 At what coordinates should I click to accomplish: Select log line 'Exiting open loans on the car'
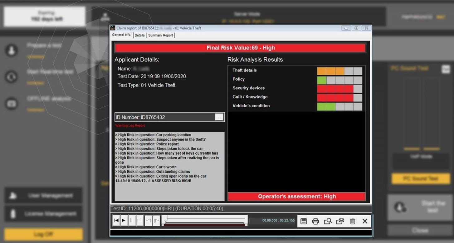tap(161, 176)
